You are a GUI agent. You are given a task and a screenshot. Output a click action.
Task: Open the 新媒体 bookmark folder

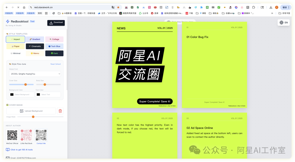246,13
